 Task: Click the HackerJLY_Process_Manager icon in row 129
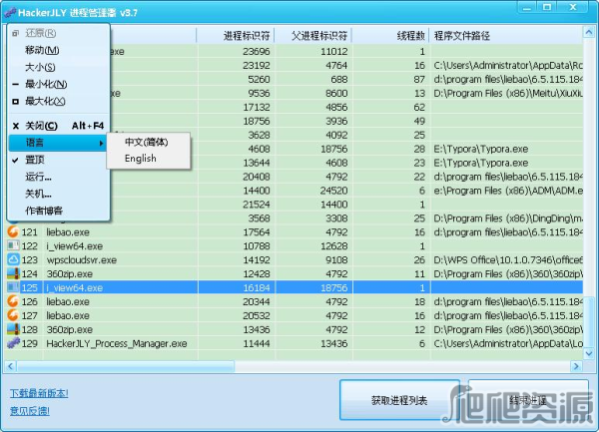tap(13, 343)
